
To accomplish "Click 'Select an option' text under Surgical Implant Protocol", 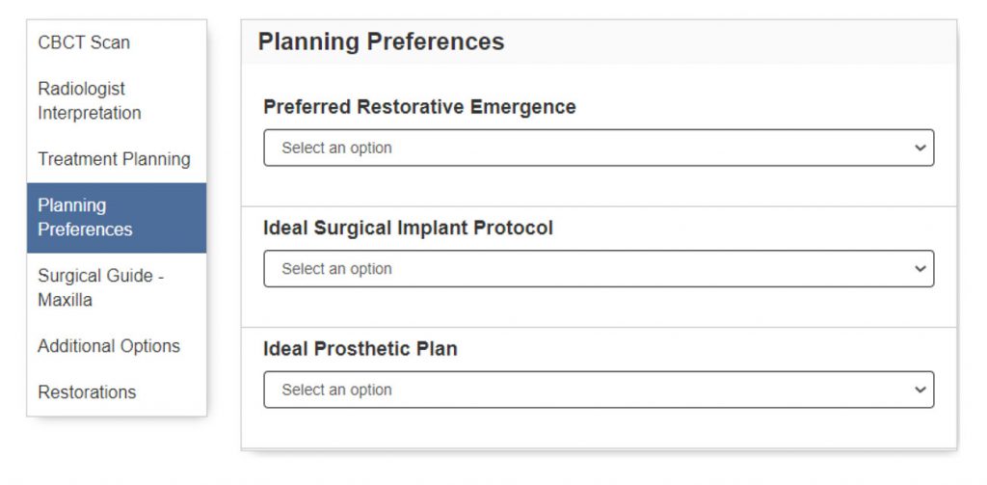I will [336, 269].
